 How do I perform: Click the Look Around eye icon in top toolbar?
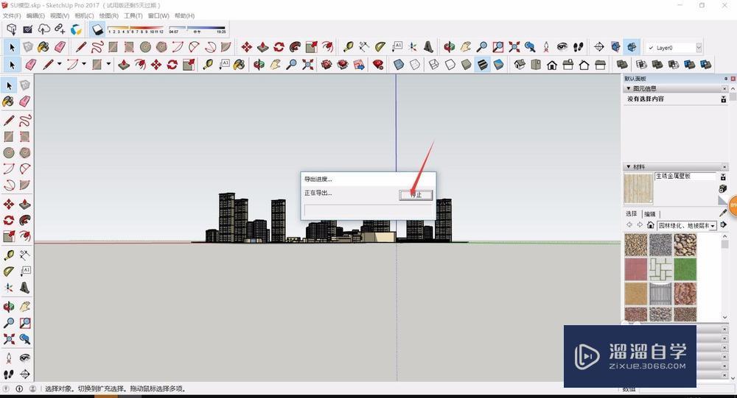pos(562,46)
